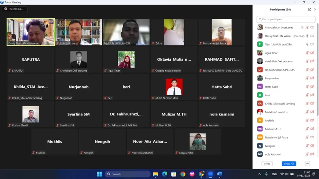Open the Windows Start menu
319x179 pixels.
(99, 174)
